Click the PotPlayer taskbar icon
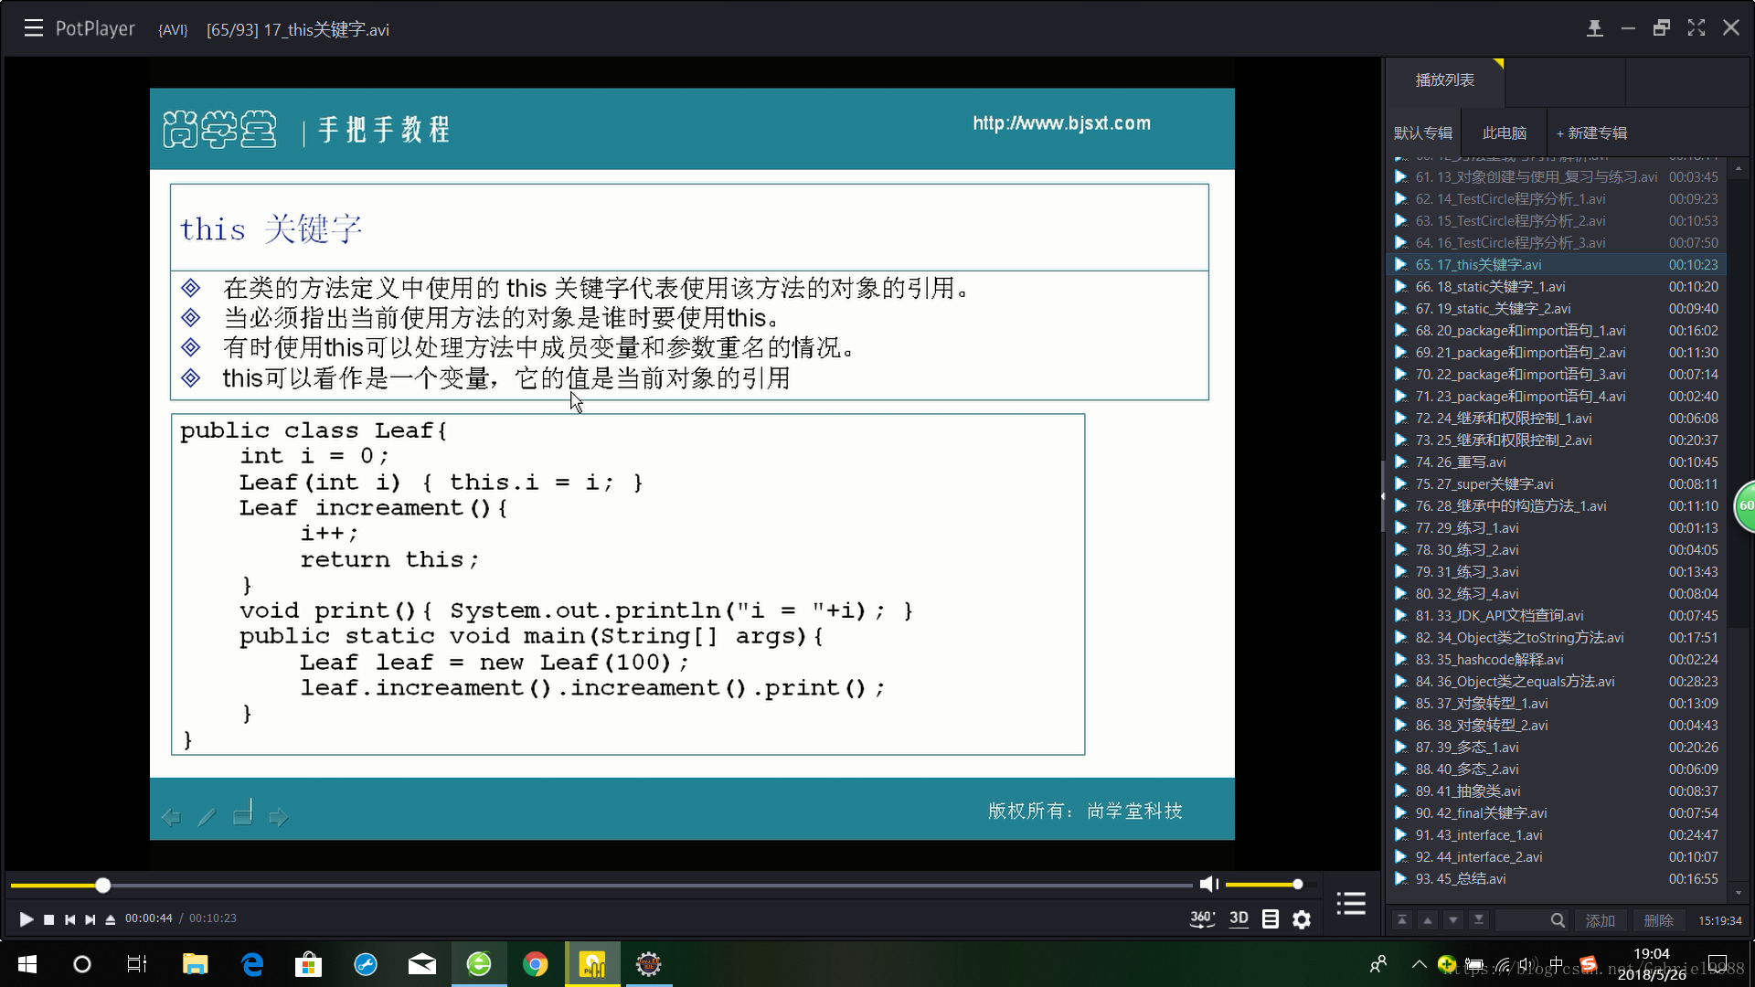Image resolution: width=1755 pixels, height=987 pixels. (x=592, y=964)
